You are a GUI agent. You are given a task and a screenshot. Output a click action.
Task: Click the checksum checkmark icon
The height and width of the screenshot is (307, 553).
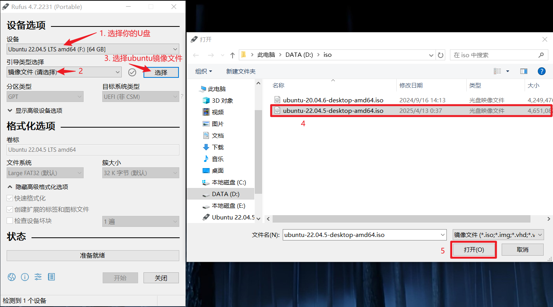132,72
